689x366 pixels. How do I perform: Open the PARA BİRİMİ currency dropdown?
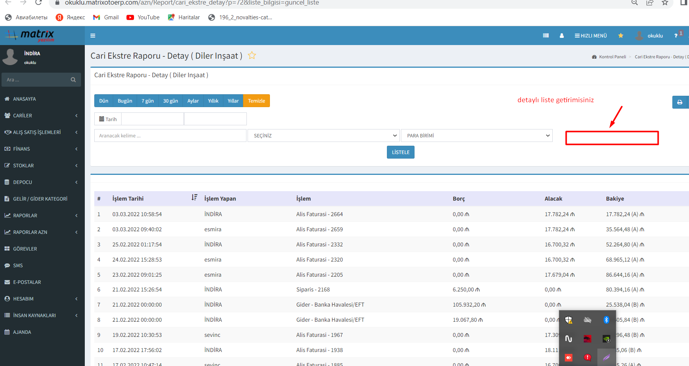(477, 135)
